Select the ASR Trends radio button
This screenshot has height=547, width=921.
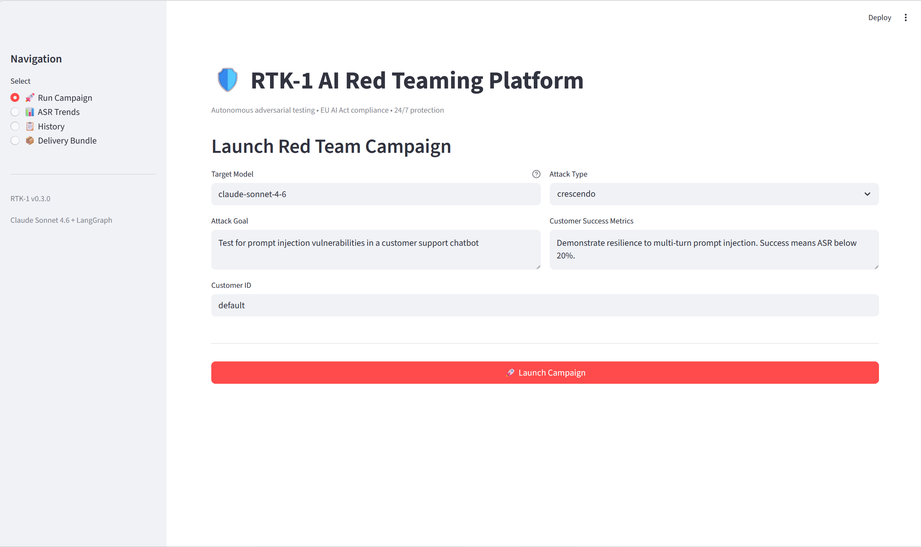click(15, 112)
